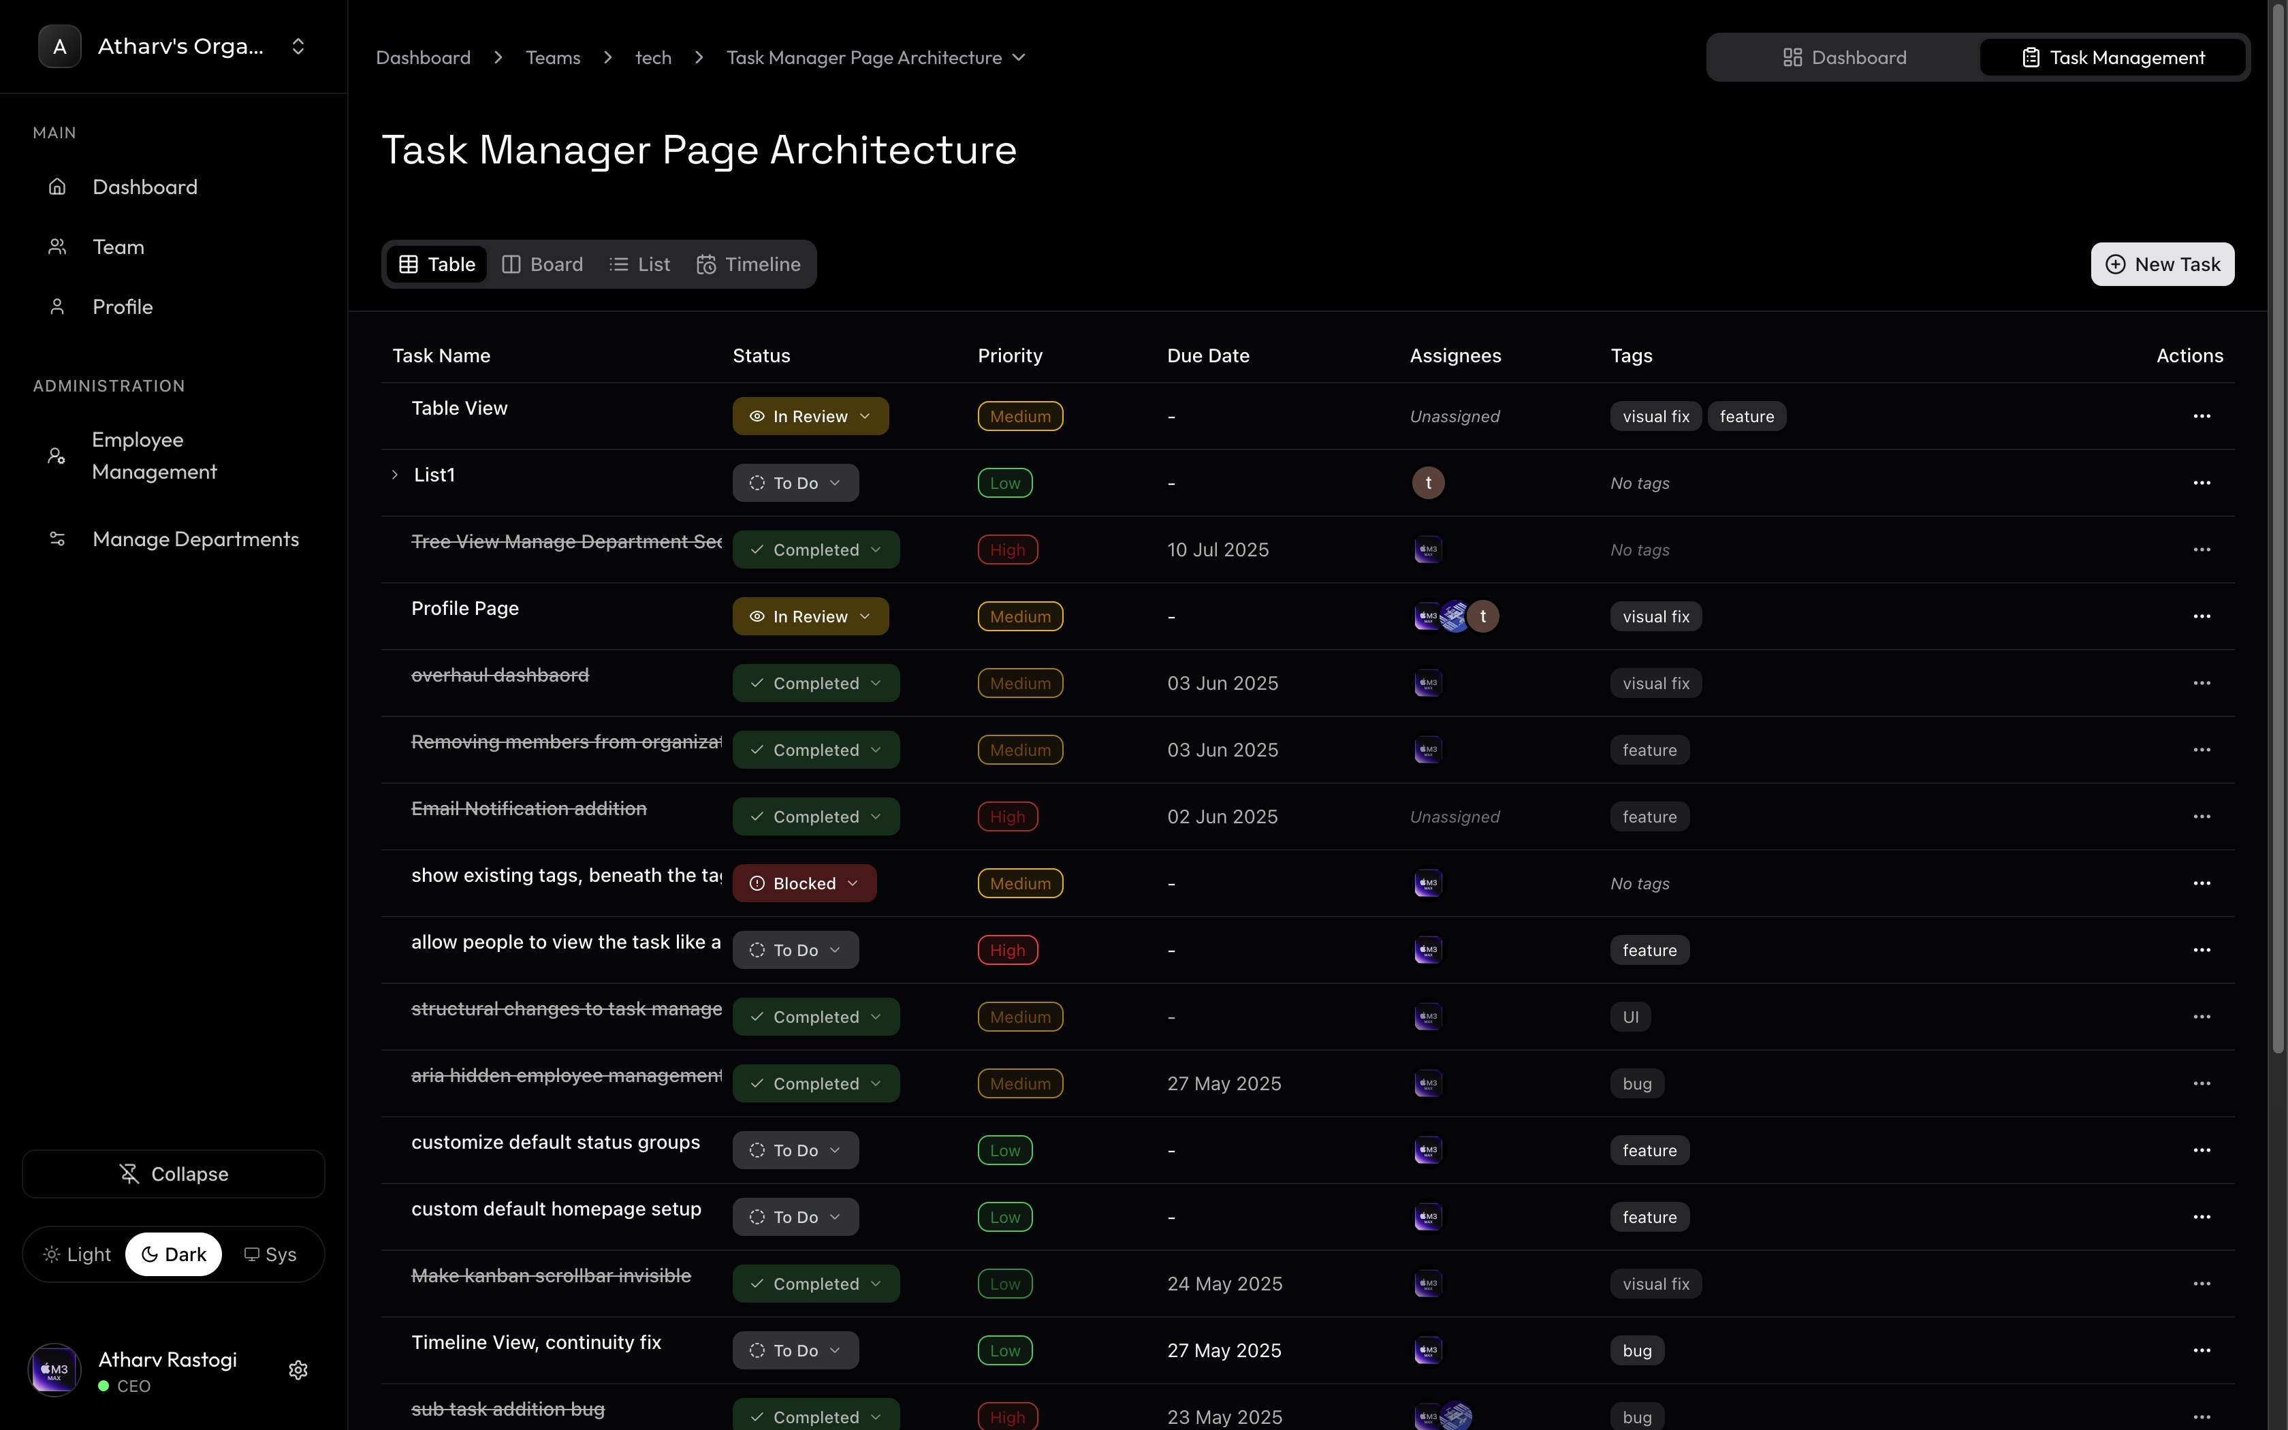The width and height of the screenshot is (2288, 1430).
Task: Collapse the sidebar with the Collapse button
Action: 174,1174
